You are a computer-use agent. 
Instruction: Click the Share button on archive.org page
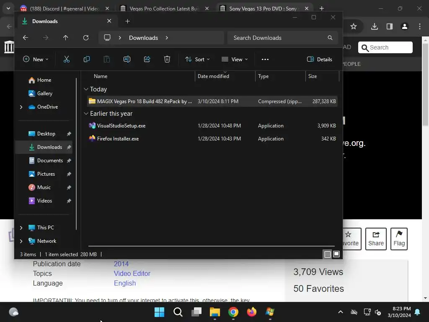tap(376, 239)
